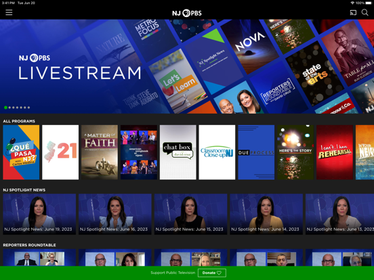Open I Can't, I Have Rehearsal program
This screenshot has height=280, width=374.
[x=335, y=152]
